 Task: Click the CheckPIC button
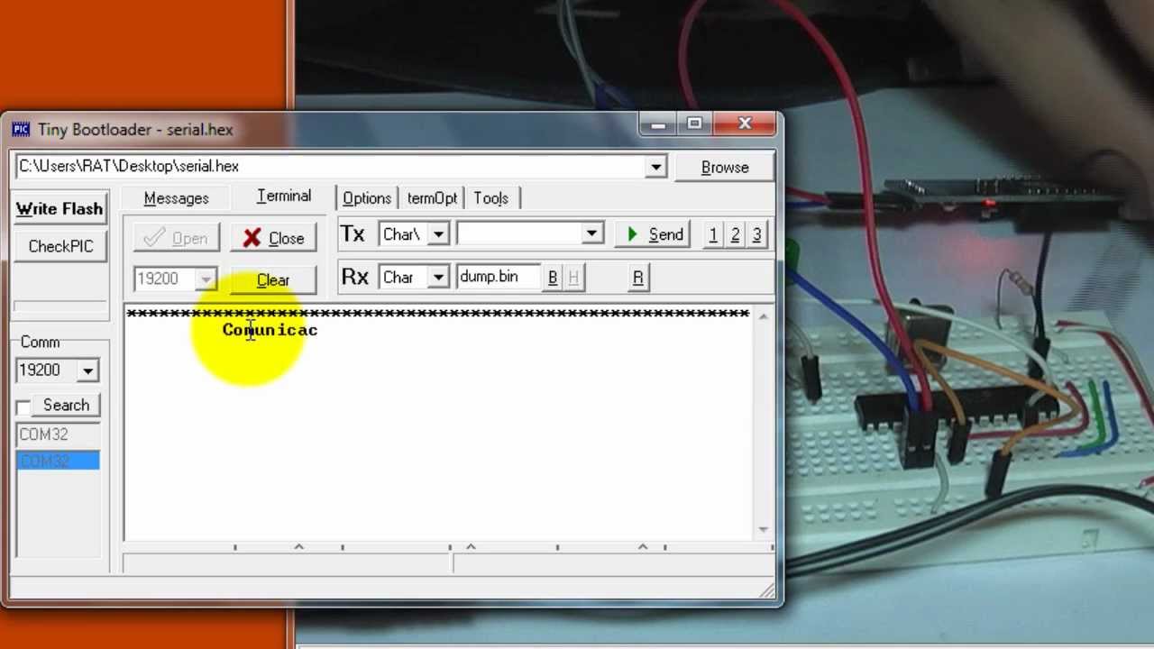[x=60, y=246]
